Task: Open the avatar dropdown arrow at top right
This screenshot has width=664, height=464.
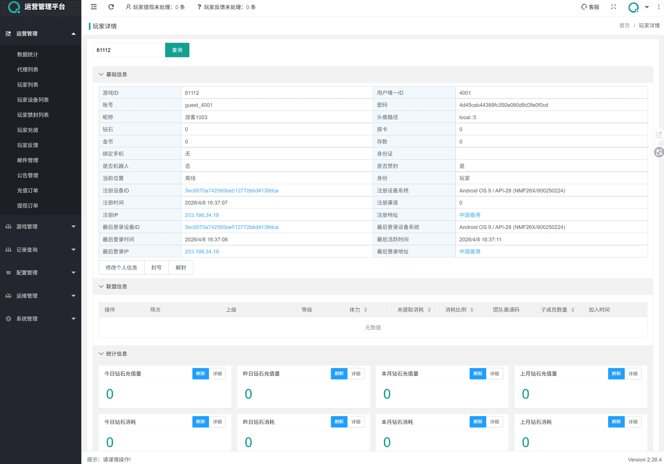Action: [x=646, y=7]
